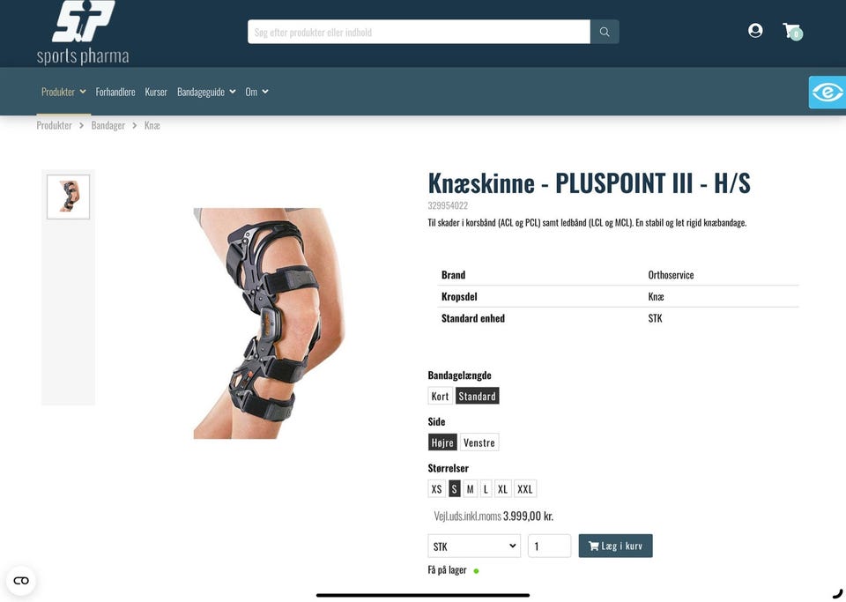Open the shopping cart icon
The height and width of the screenshot is (602, 846).
point(792,31)
